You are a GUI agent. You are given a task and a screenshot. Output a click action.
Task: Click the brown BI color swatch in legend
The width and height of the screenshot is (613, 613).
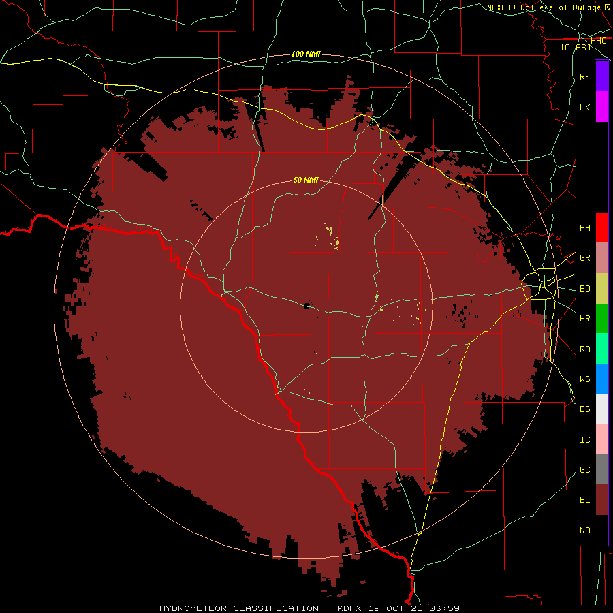click(601, 500)
